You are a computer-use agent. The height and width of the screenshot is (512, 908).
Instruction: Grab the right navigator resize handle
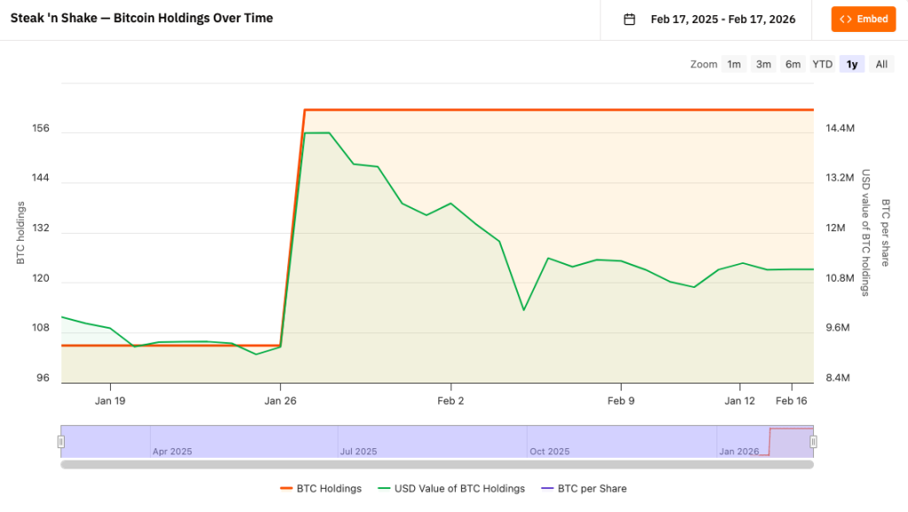coord(811,440)
